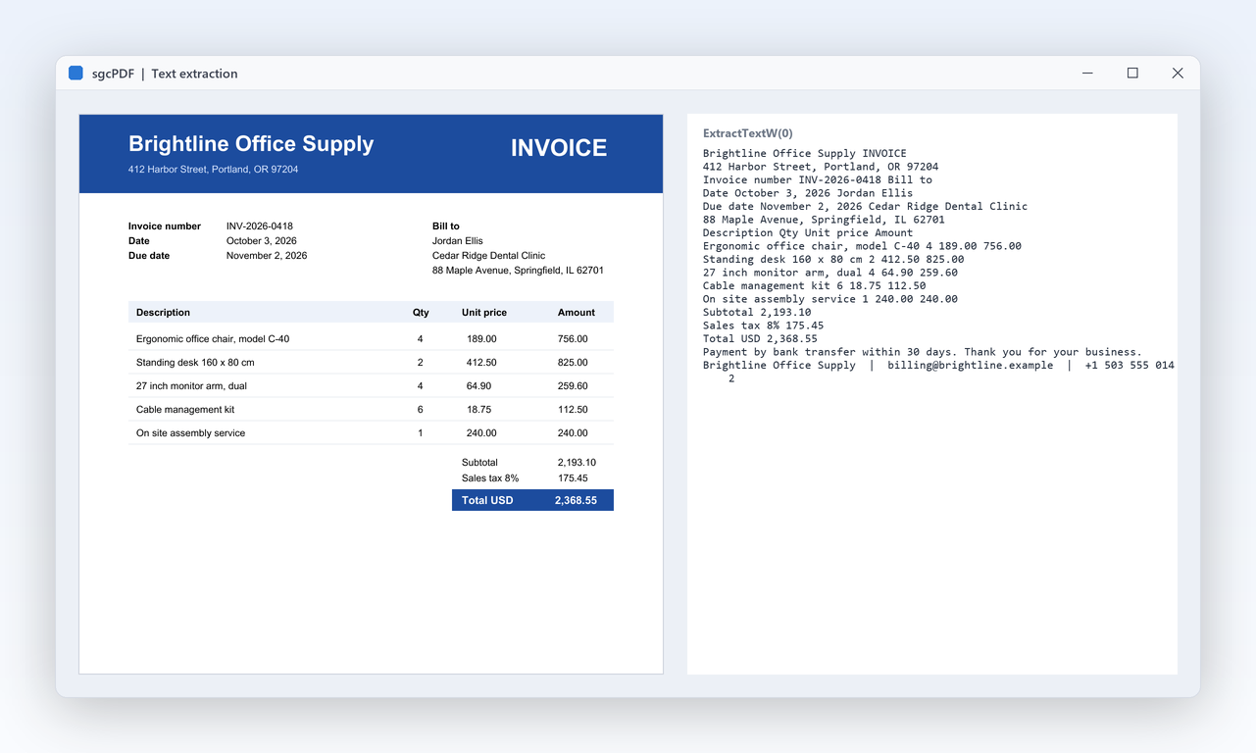Click extracted line 'Cable management kit 6 18.75 112.50'

(814, 286)
